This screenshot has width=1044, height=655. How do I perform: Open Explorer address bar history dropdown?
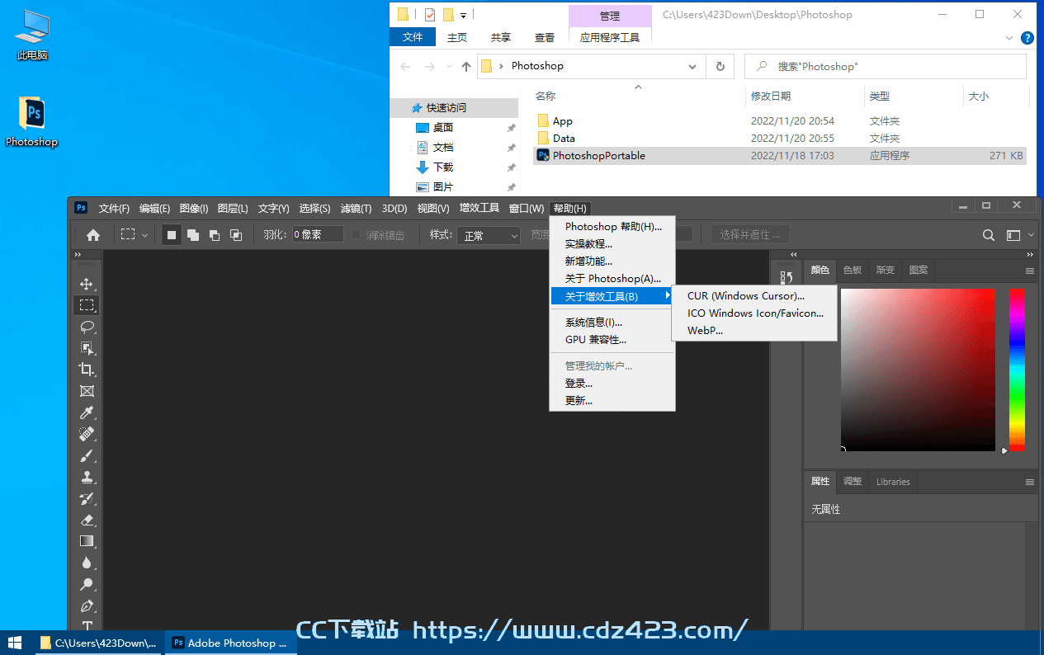pyautogui.click(x=692, y=66)
